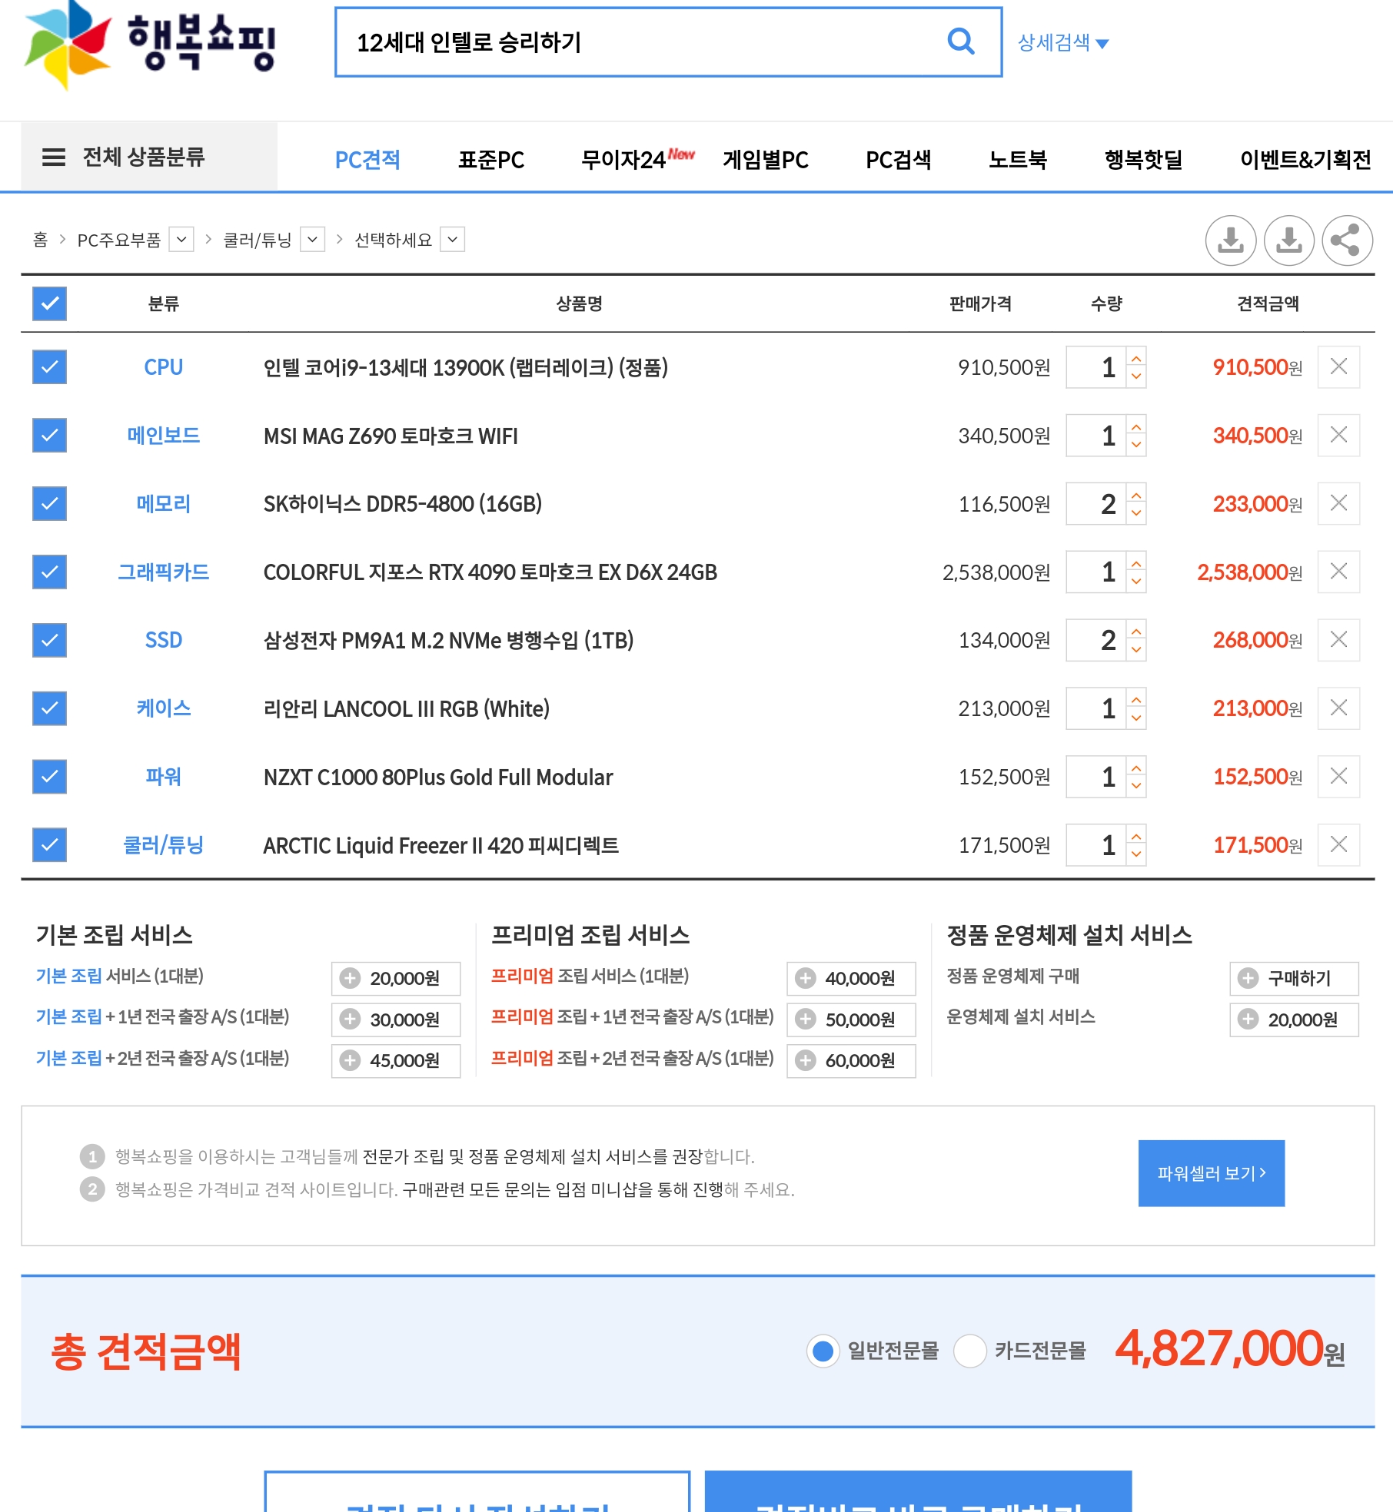Image resolution: width=1393 pixels, height=1512 pixels.
Task: Open the 선택하세요 breadcrumb dropdown
Action: (x=453, y=240)
